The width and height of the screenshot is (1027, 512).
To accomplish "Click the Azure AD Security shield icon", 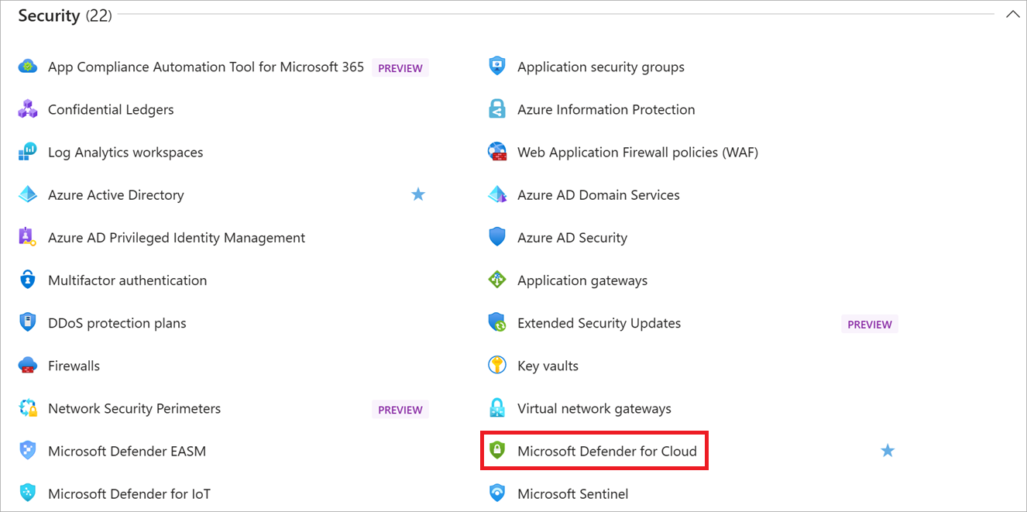I will pos(497,237).
